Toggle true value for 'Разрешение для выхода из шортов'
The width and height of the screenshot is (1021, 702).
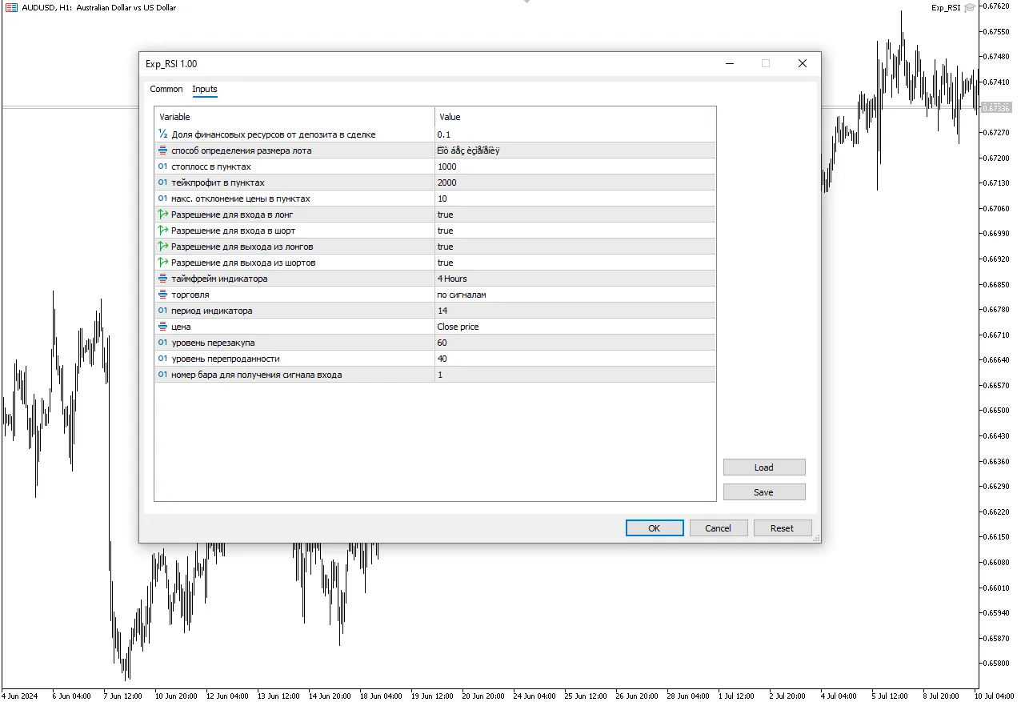pyautogui.click(x=445, y=263)
